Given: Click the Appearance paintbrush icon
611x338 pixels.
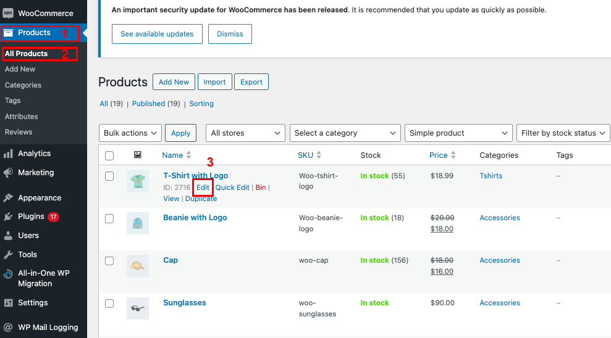Looking at the screenshot, I should (x=8, y=197).
